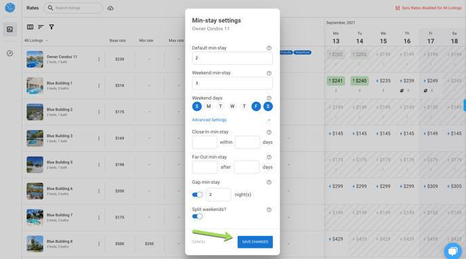Select Blue Building 6 rate $309 on Friday 17
The image size is (466, 259).
(431, 186)
